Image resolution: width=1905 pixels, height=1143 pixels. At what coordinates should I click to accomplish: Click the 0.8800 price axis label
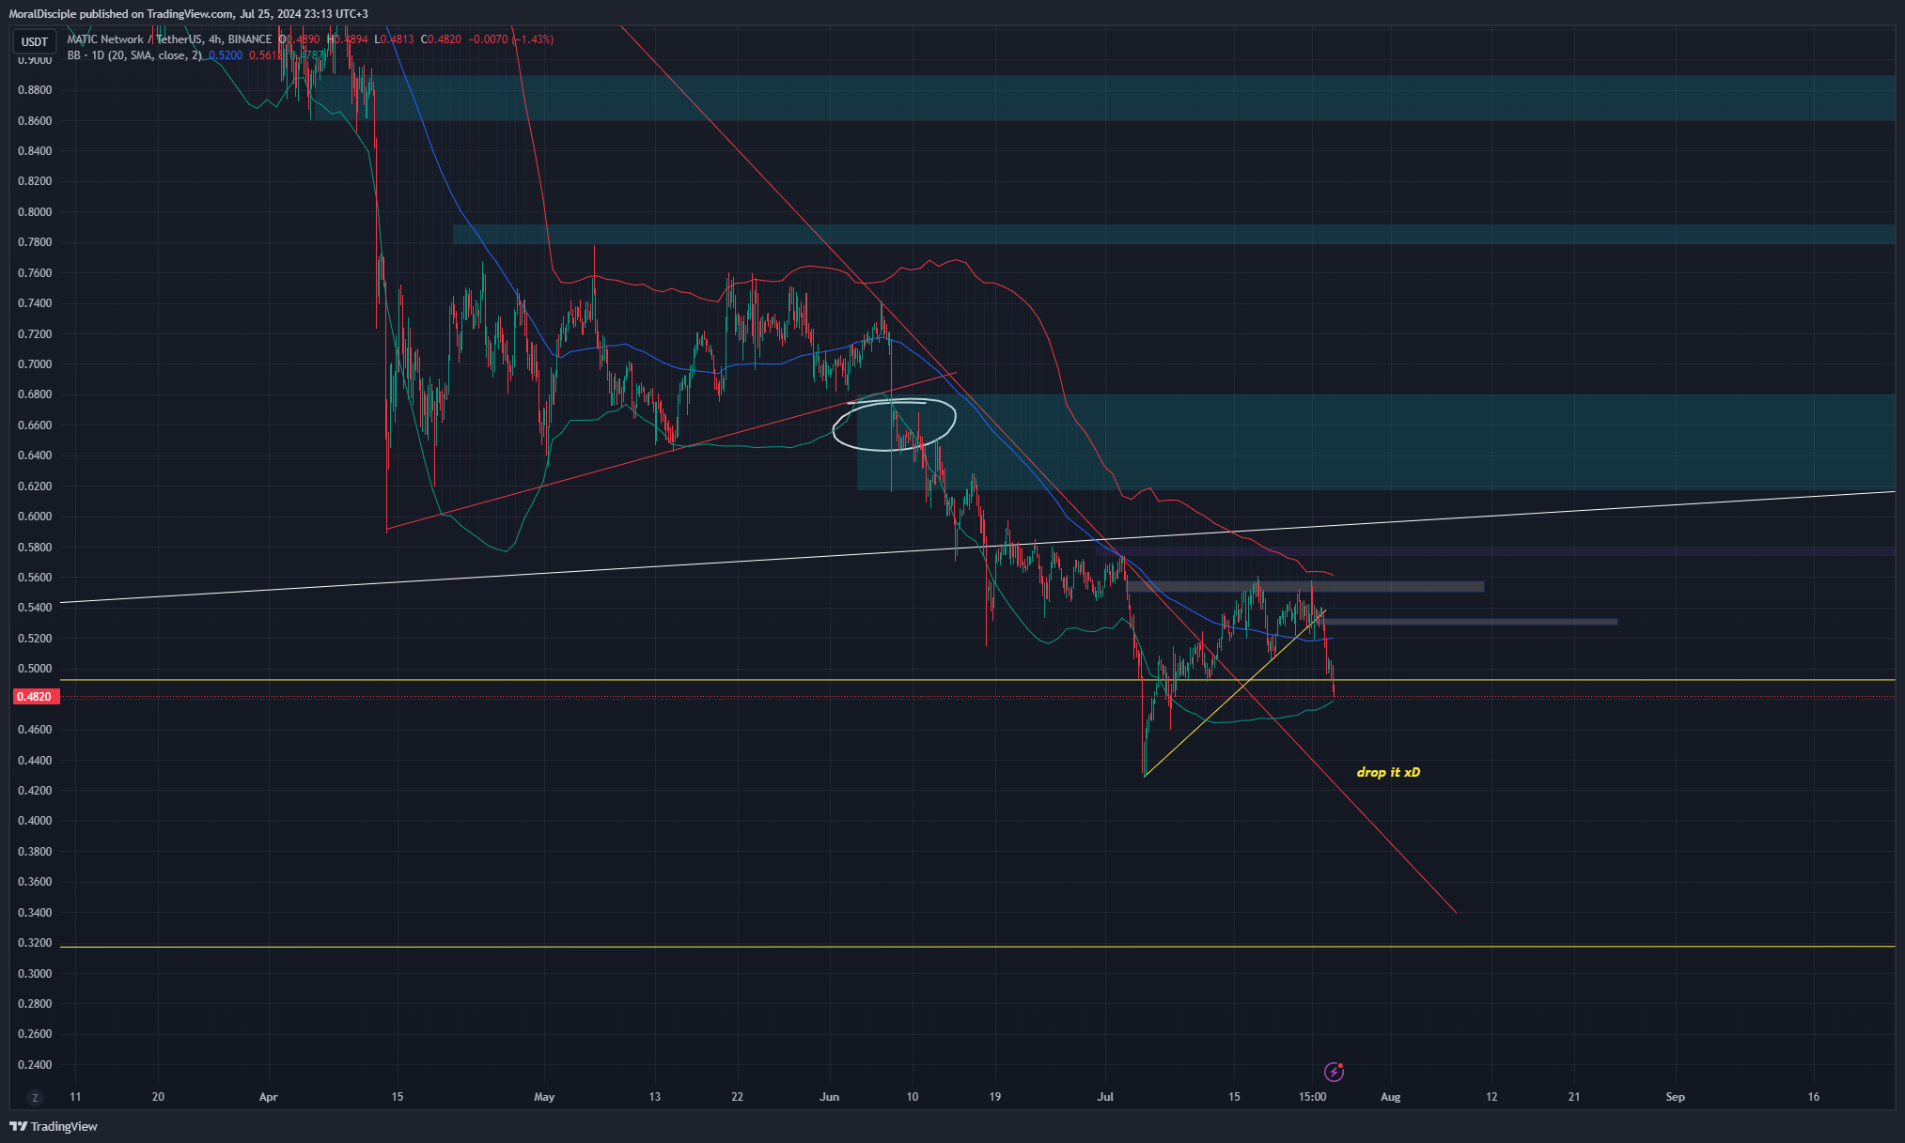tap(35, 90)
